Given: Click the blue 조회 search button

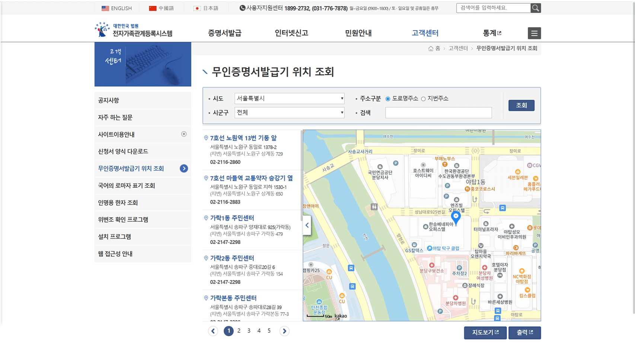Looking at the screenshot, I should pyautogui.click(x=521, y=105).
